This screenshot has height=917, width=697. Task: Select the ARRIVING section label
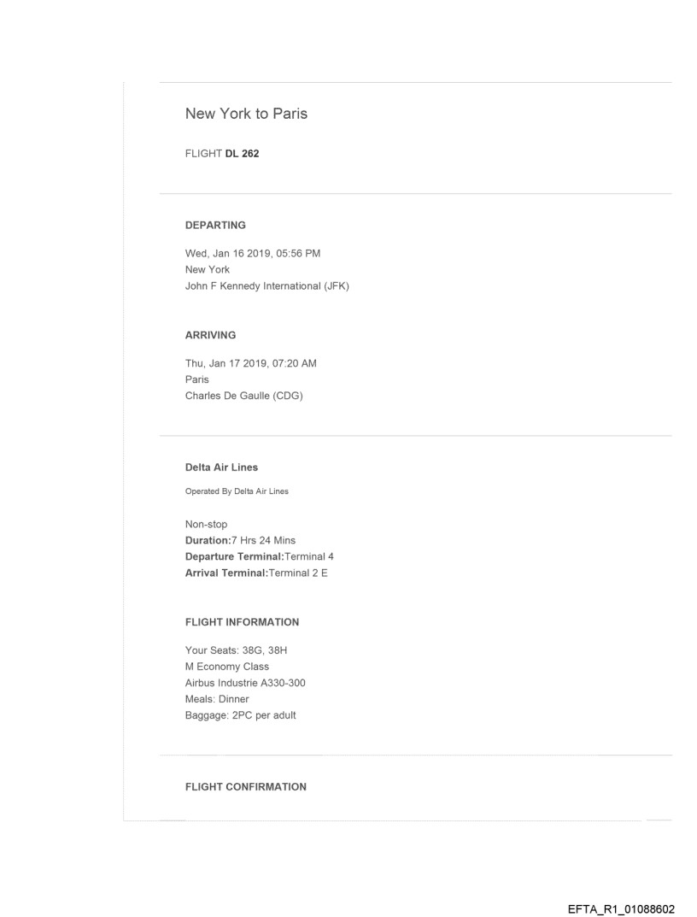(x=210, y=336)
